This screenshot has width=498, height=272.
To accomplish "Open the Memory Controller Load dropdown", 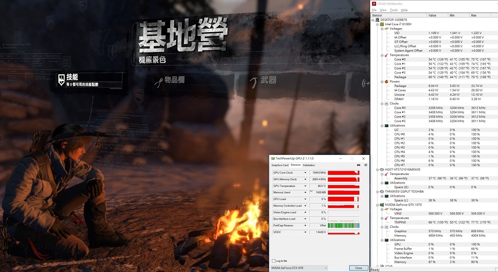I will [x=305, y=206].
